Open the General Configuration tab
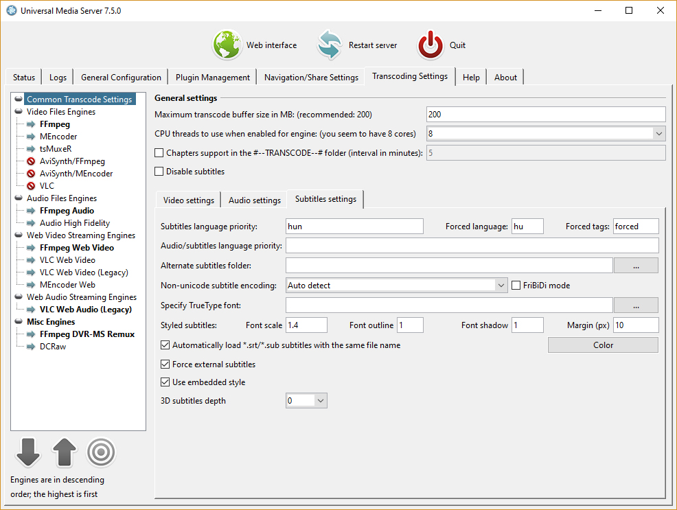This screenshot has height=510, width=677. 121,78
